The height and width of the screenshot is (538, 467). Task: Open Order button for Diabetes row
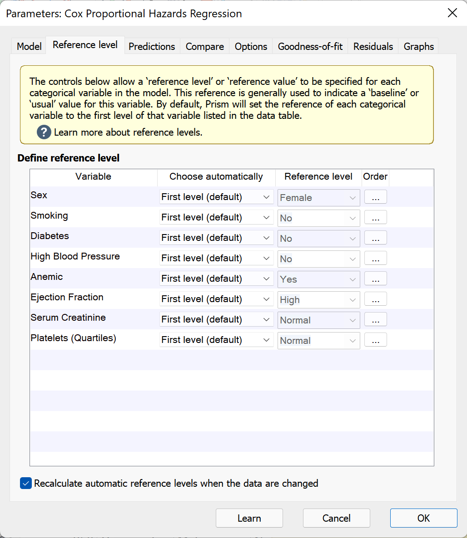pyautogui.click(x=375, y=238)
